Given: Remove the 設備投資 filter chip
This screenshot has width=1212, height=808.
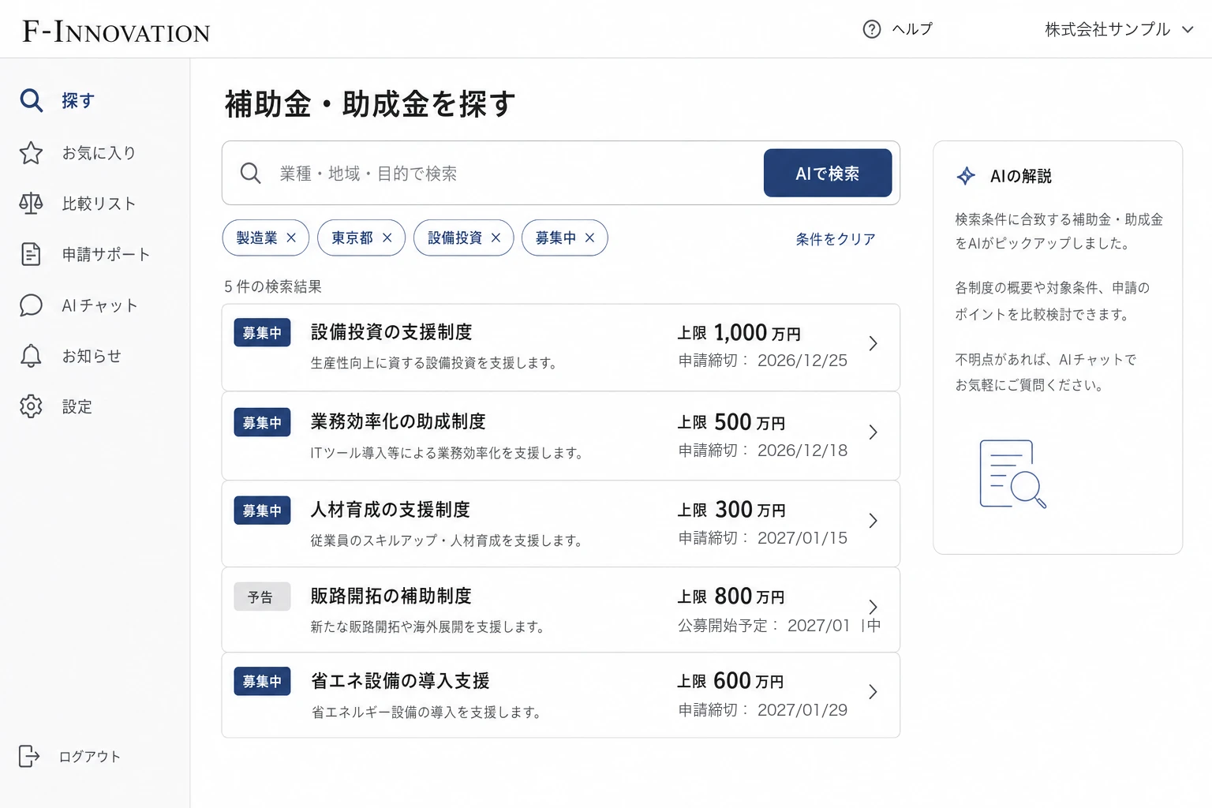Looking at the screenshot, I should [496, 238].
